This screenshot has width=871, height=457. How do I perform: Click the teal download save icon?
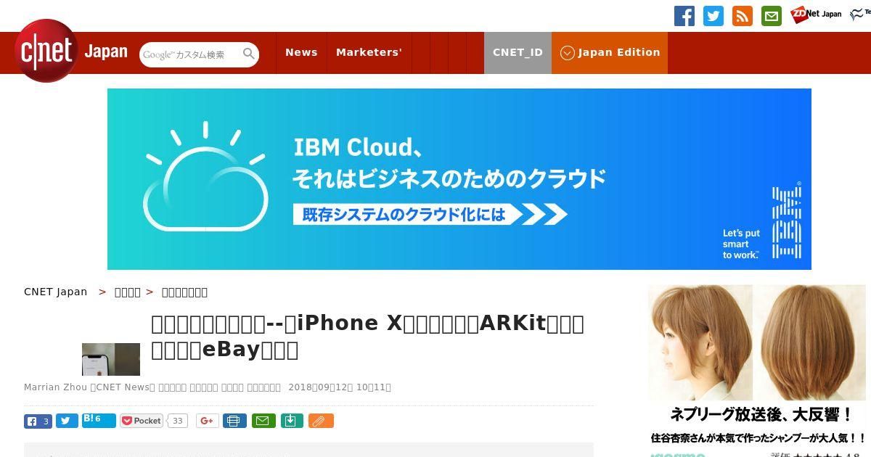pos(292,421)
